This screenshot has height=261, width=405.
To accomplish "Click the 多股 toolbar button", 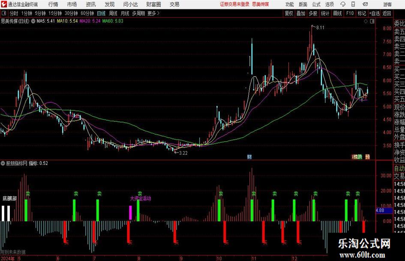I will point(313,13).
